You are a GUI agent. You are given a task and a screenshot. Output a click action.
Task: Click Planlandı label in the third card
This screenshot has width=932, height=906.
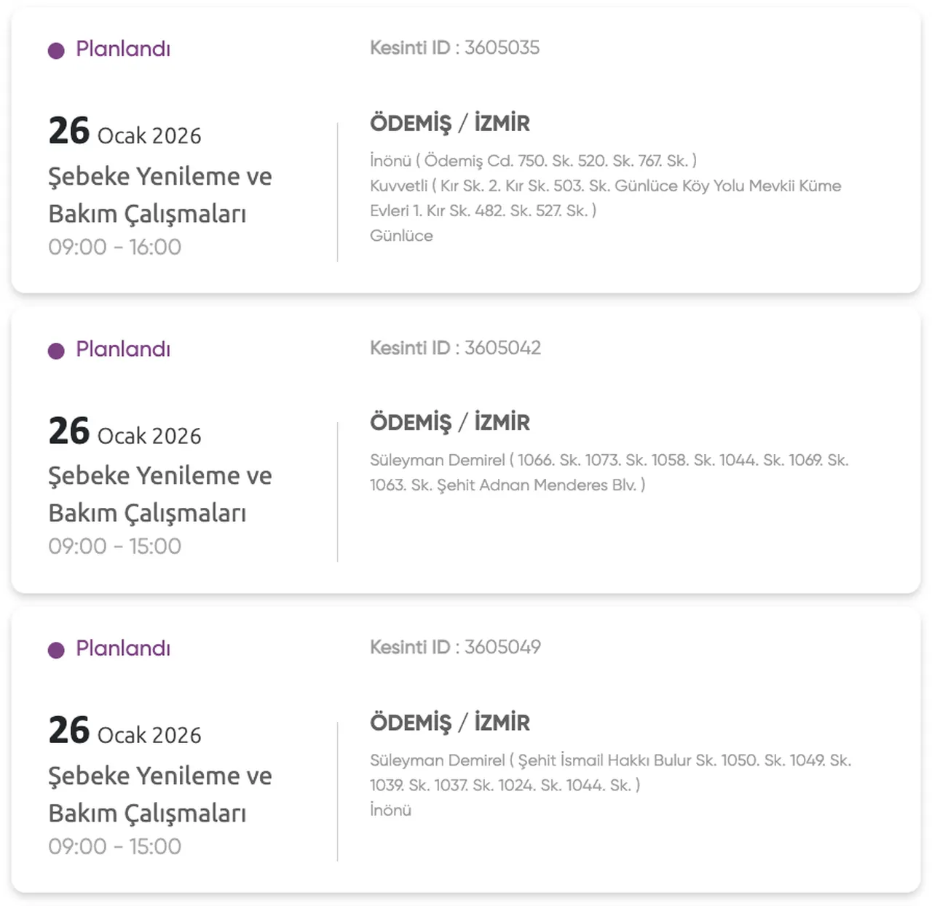pyautogui.click(x=123, y=648)
